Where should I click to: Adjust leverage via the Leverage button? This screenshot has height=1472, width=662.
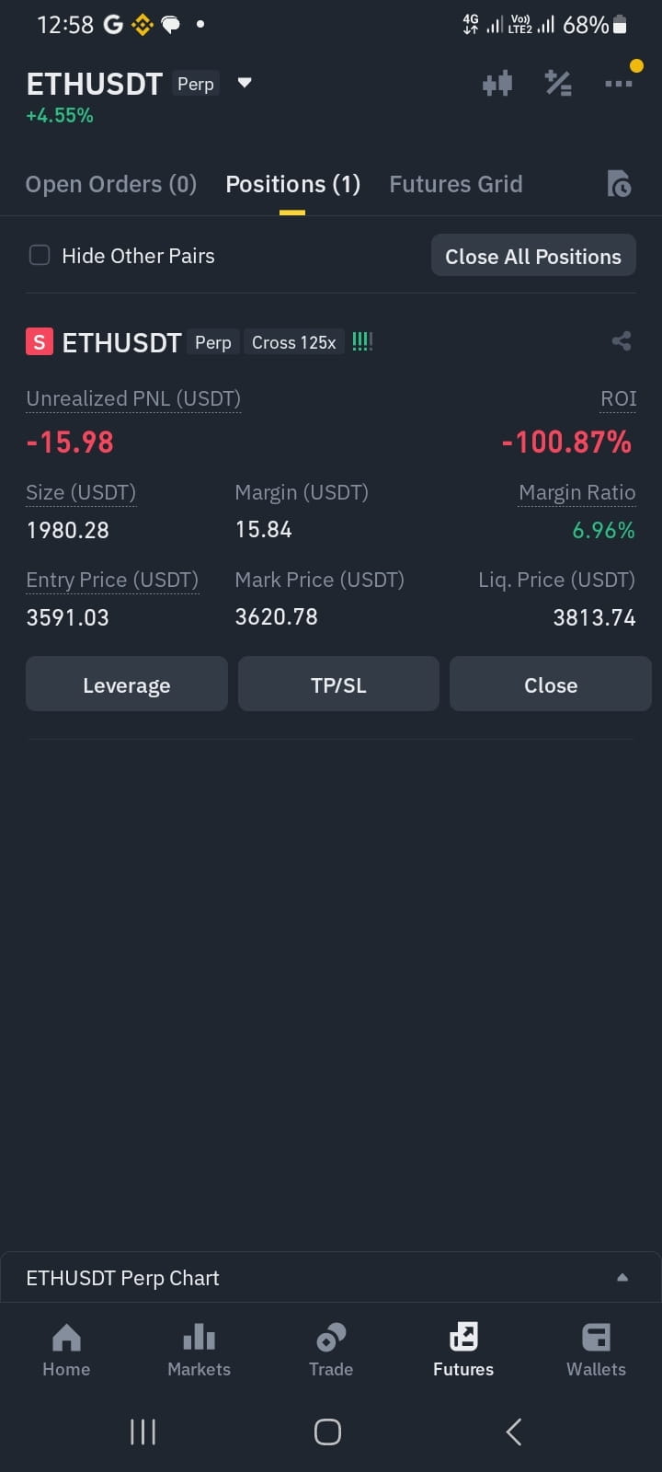pos(127,684)
